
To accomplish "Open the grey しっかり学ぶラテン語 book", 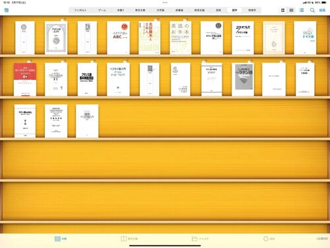I will [243, 79].
